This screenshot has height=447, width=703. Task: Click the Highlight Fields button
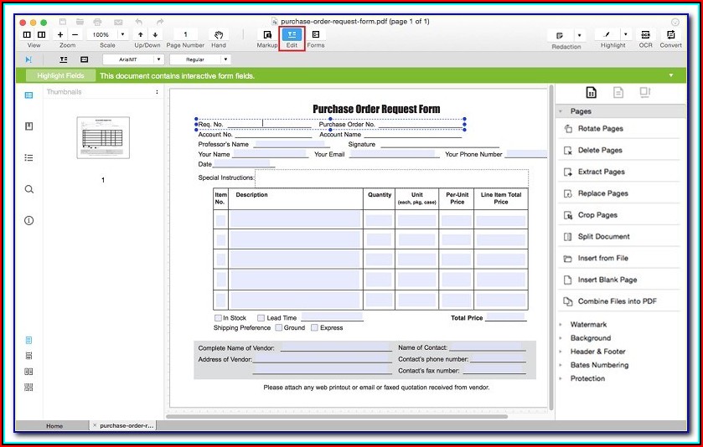pyautogui.click(x=61, y=76)
